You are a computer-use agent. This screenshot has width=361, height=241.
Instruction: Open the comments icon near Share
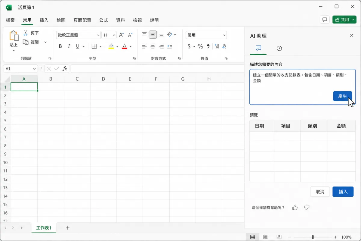tap(325, 20)
